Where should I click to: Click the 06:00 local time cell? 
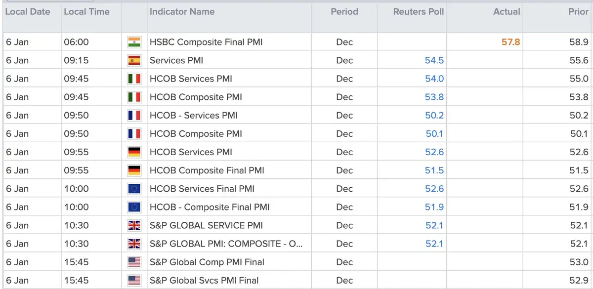pos(76,42)
